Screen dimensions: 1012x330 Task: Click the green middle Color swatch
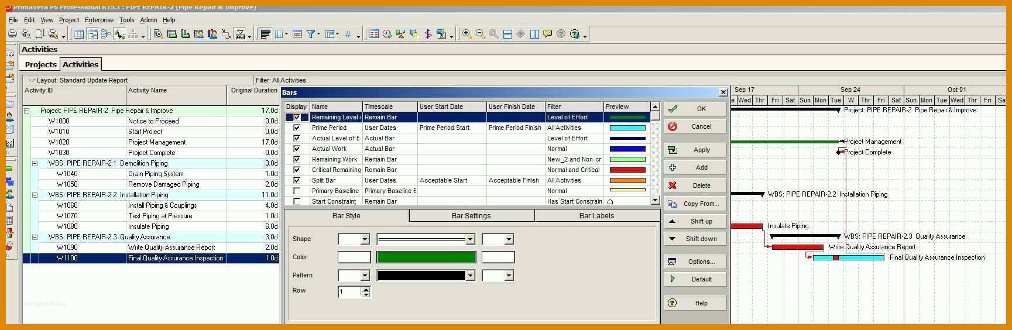click(426, 257)
